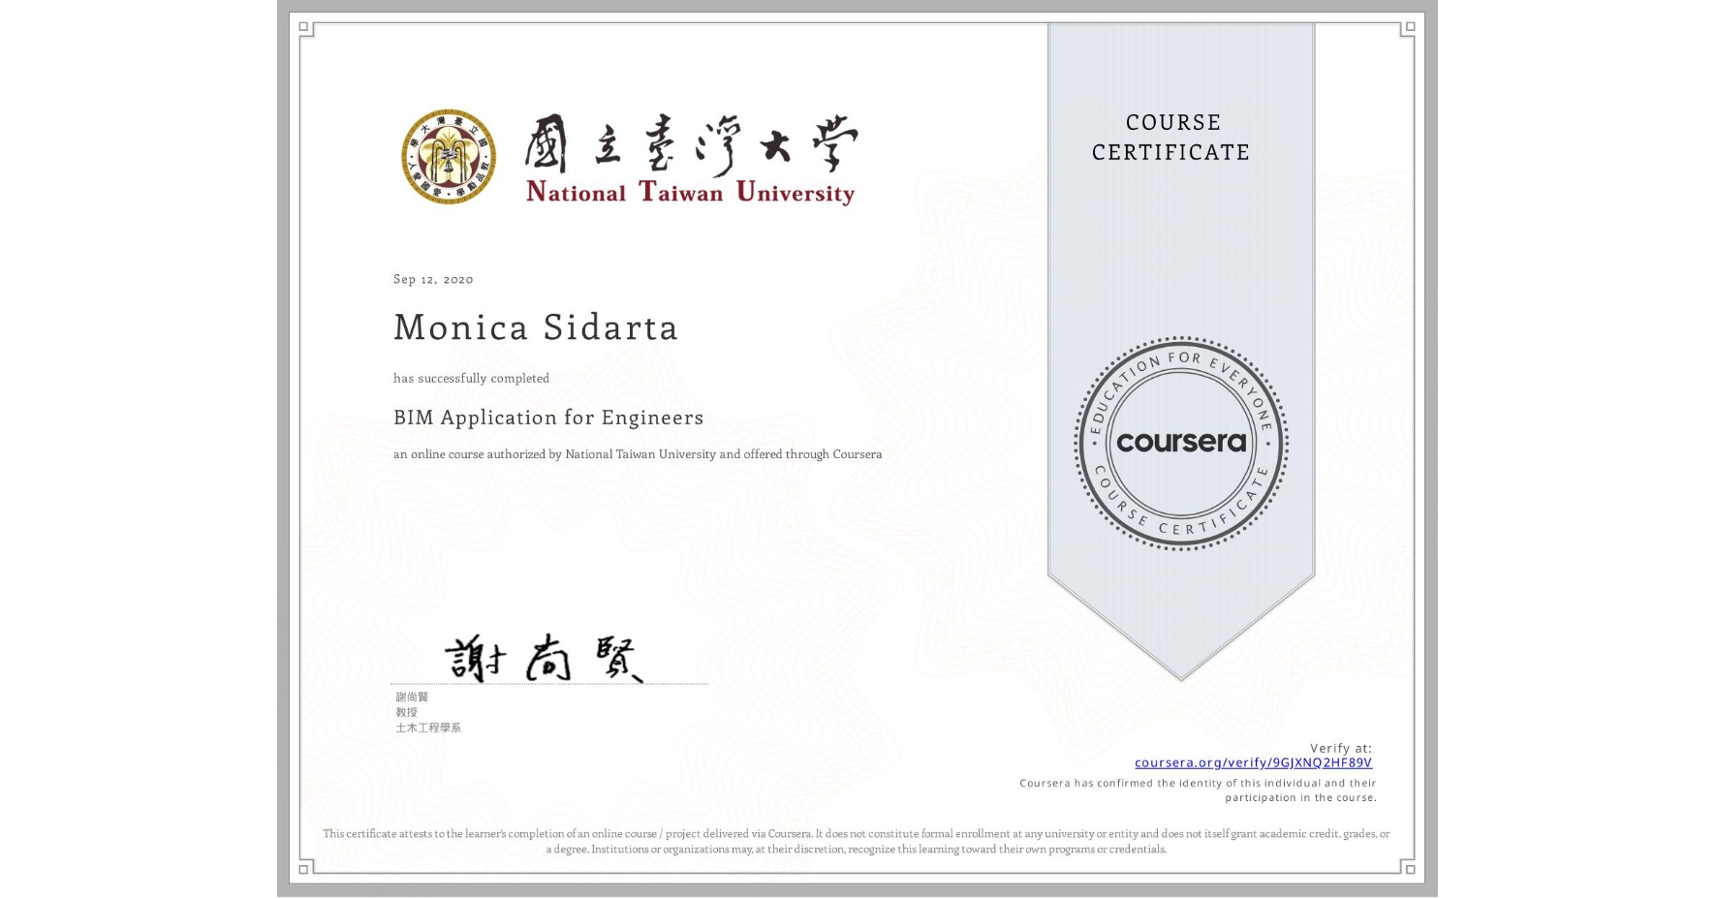Select the COURSE CERTIFICATE heading text
The height and width of the screenshot is (899, 1717).
click(x=1170, y=138)
